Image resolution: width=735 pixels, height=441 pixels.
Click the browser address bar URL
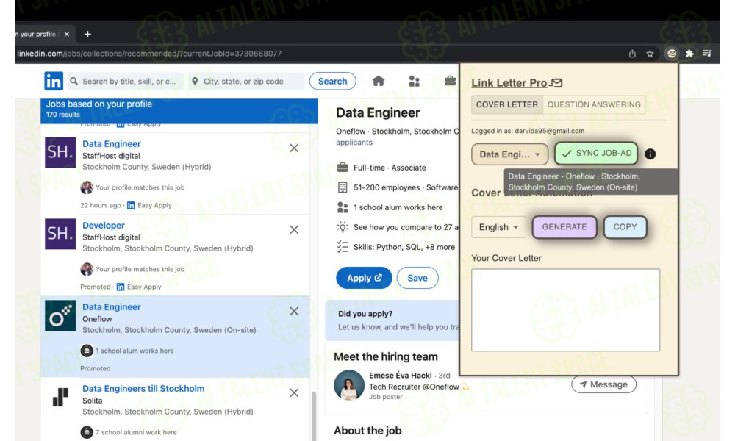149,54
